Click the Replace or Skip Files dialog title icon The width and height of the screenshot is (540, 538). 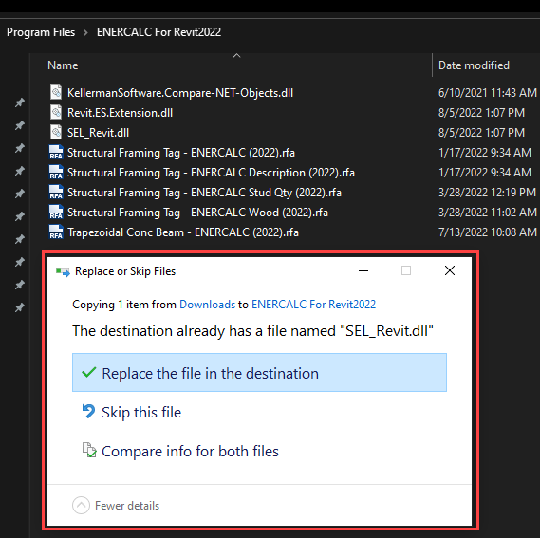[x=63, y=271]
